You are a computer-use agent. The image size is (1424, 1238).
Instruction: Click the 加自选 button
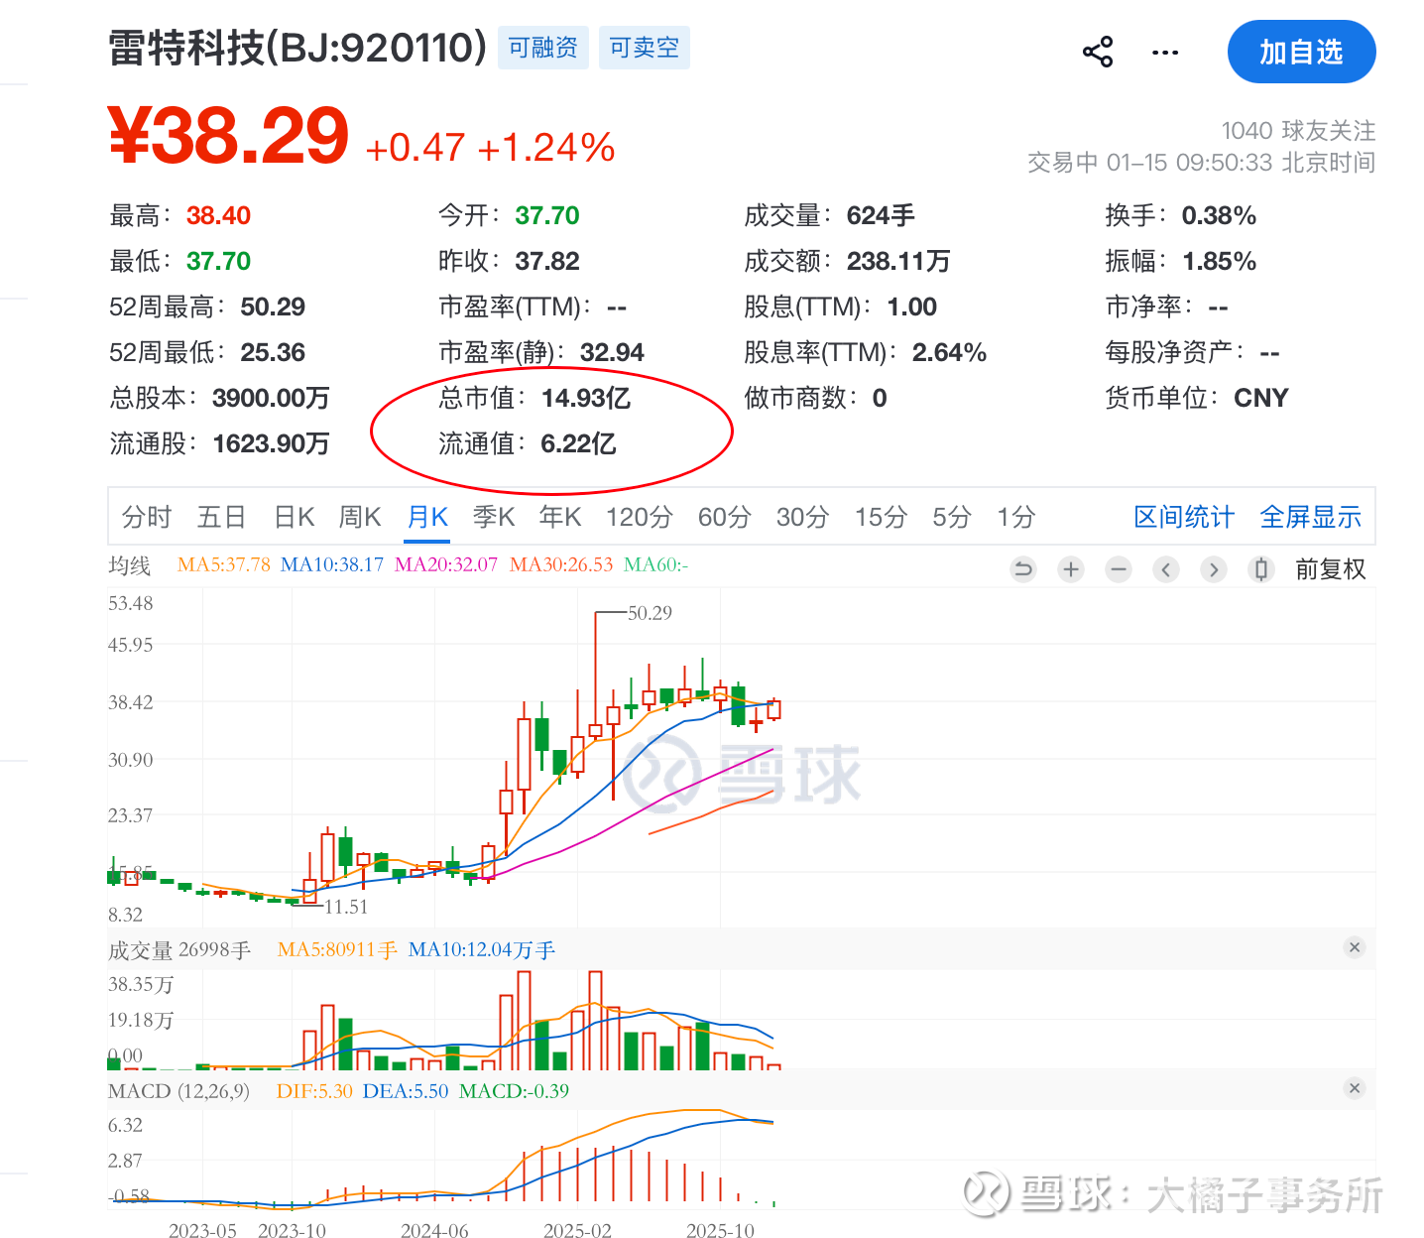click(x=1301, y=52)
